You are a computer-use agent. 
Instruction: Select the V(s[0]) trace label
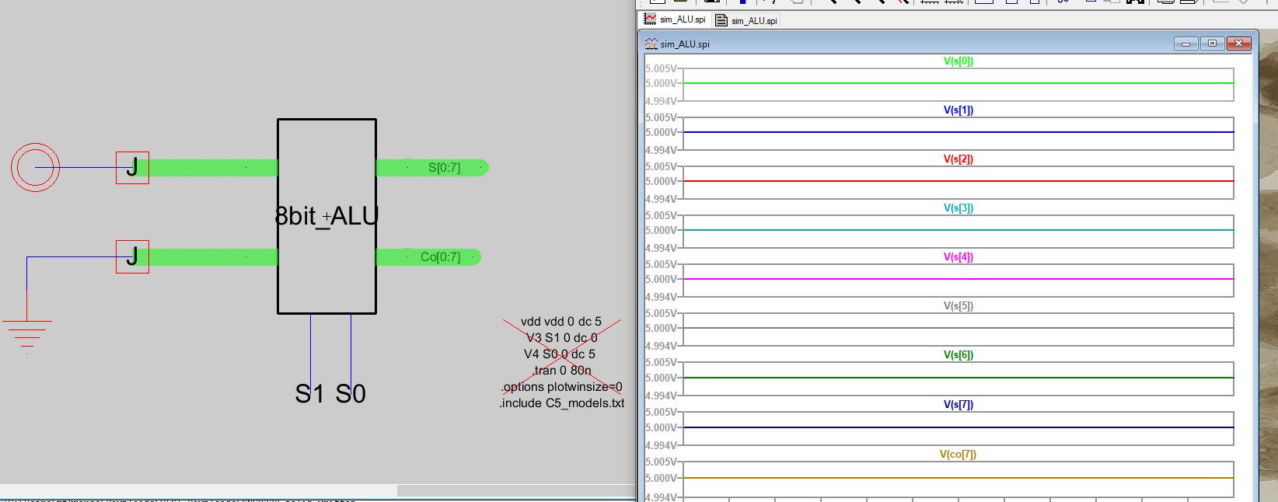pos(958,61)
